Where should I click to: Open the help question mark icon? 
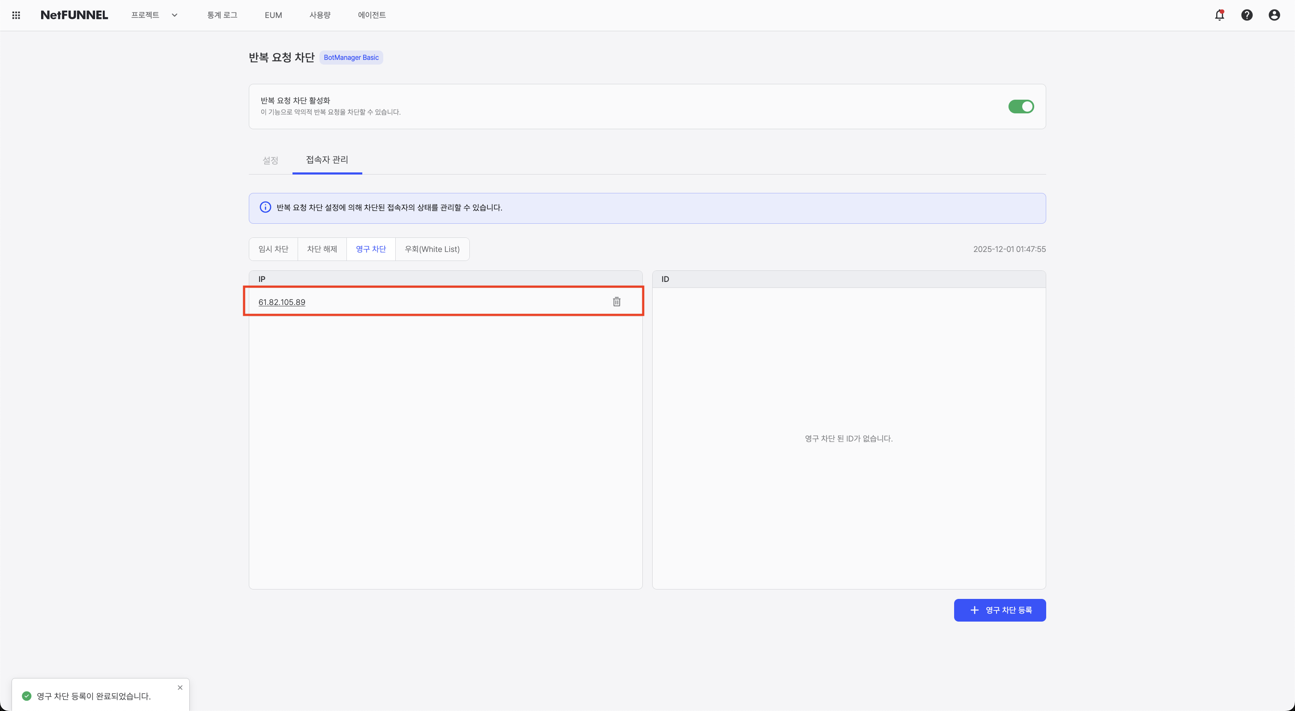[x=1247, y=15]
